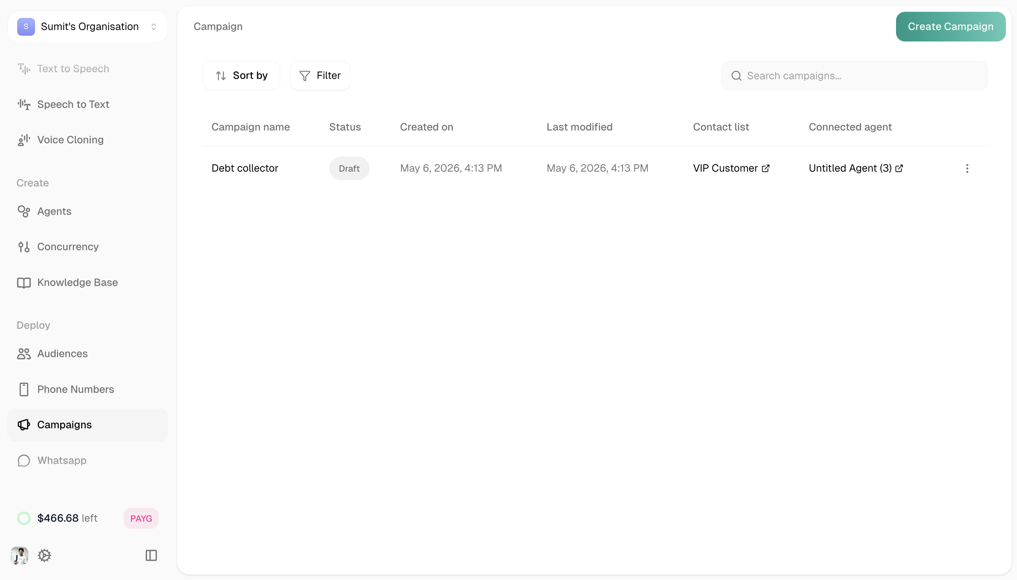Expand the Sumit's Organisation switcher chevron
Screen dimensions: 1017x580
154,27
